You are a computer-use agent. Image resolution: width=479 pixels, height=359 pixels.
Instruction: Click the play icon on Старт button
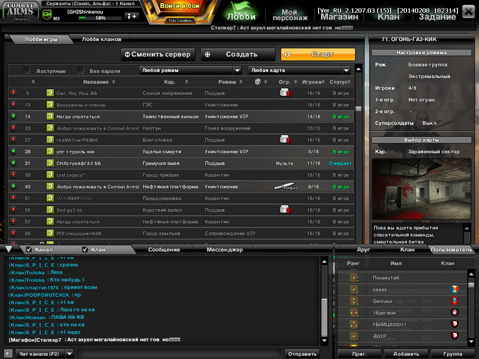(287, 54)
